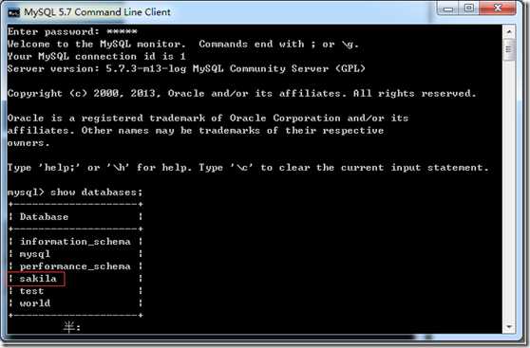Screen dimensions: 530x348
Task: Close the MySQL 5.7 Command Line Client
Action: pos(498,9)
